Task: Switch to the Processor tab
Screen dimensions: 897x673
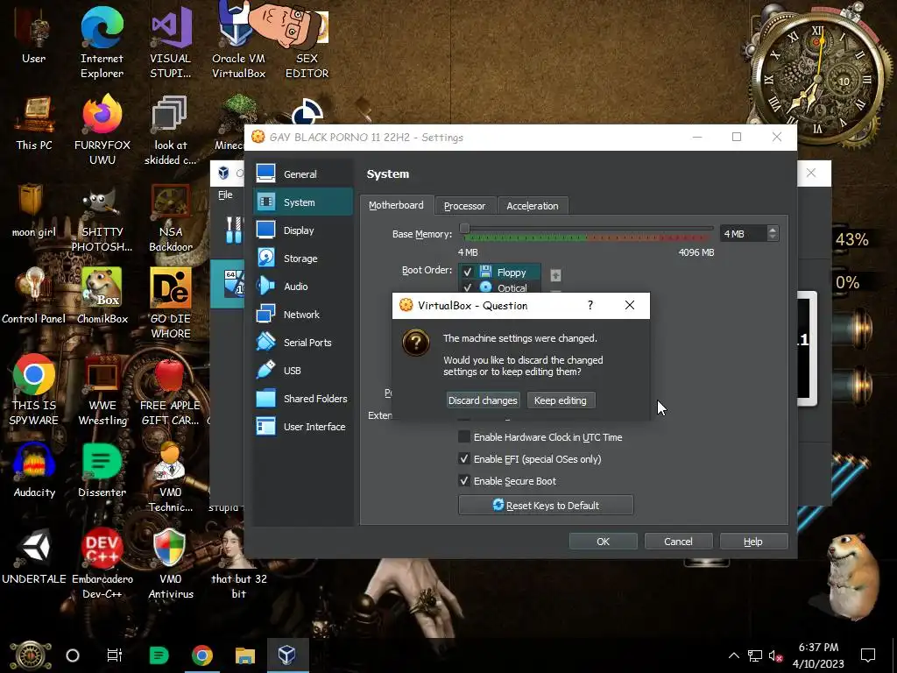Action: point(464,206)
